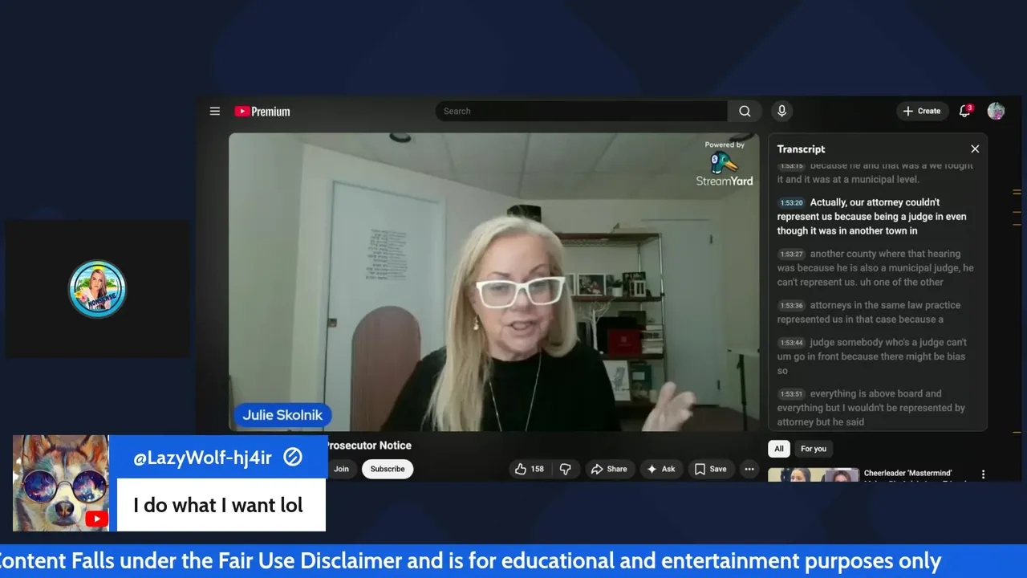1027x578 pixels.
Task: Jump to transcript timestamp 1:53:51
Action: tap(791, 394)
